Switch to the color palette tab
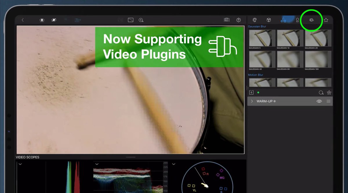The image size is (348, 193). pyautogui.click(x=255, y=20)
